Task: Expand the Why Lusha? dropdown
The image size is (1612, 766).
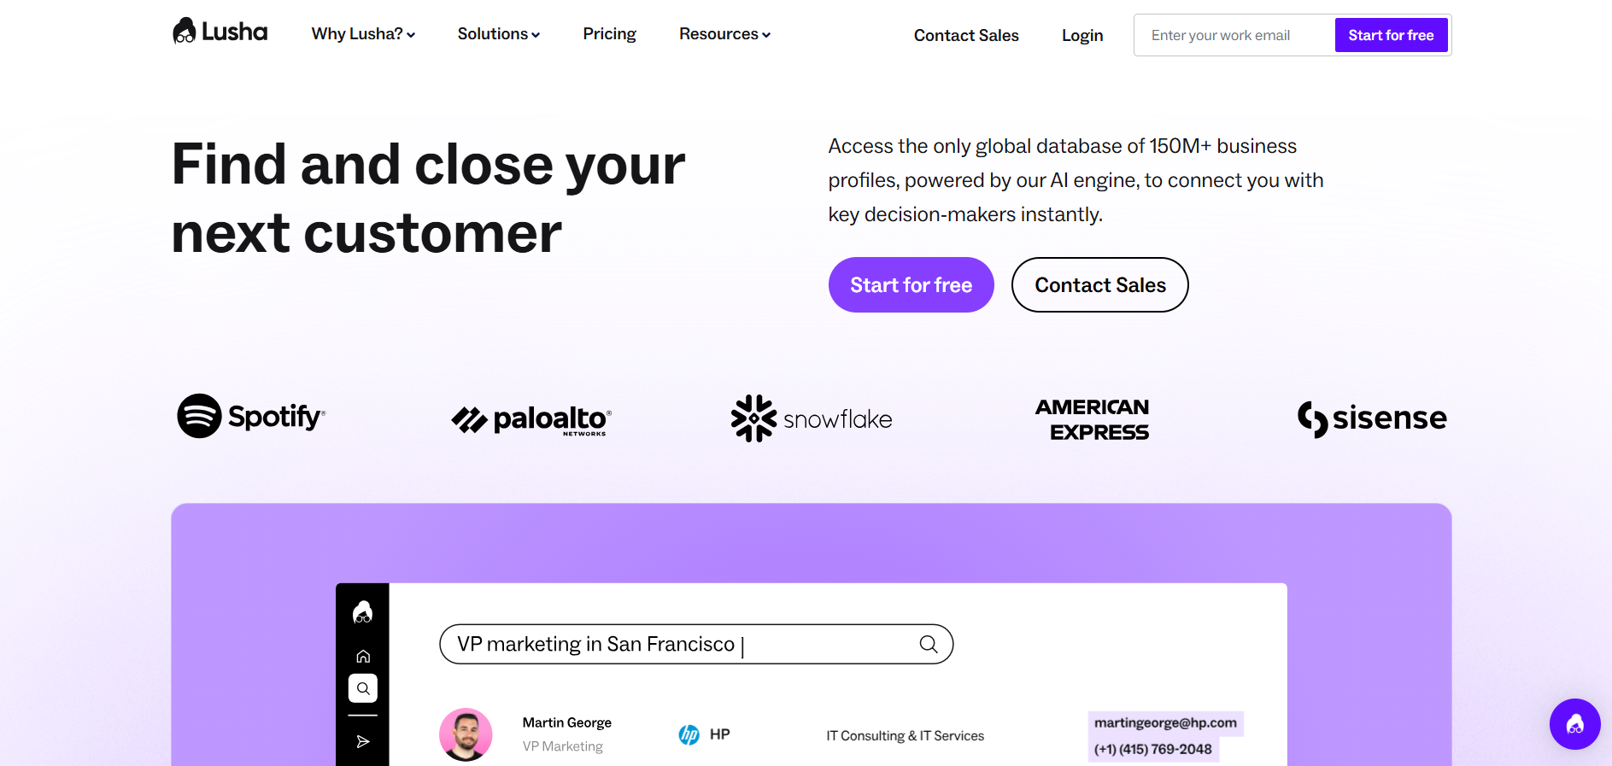Action: (362, 34)
